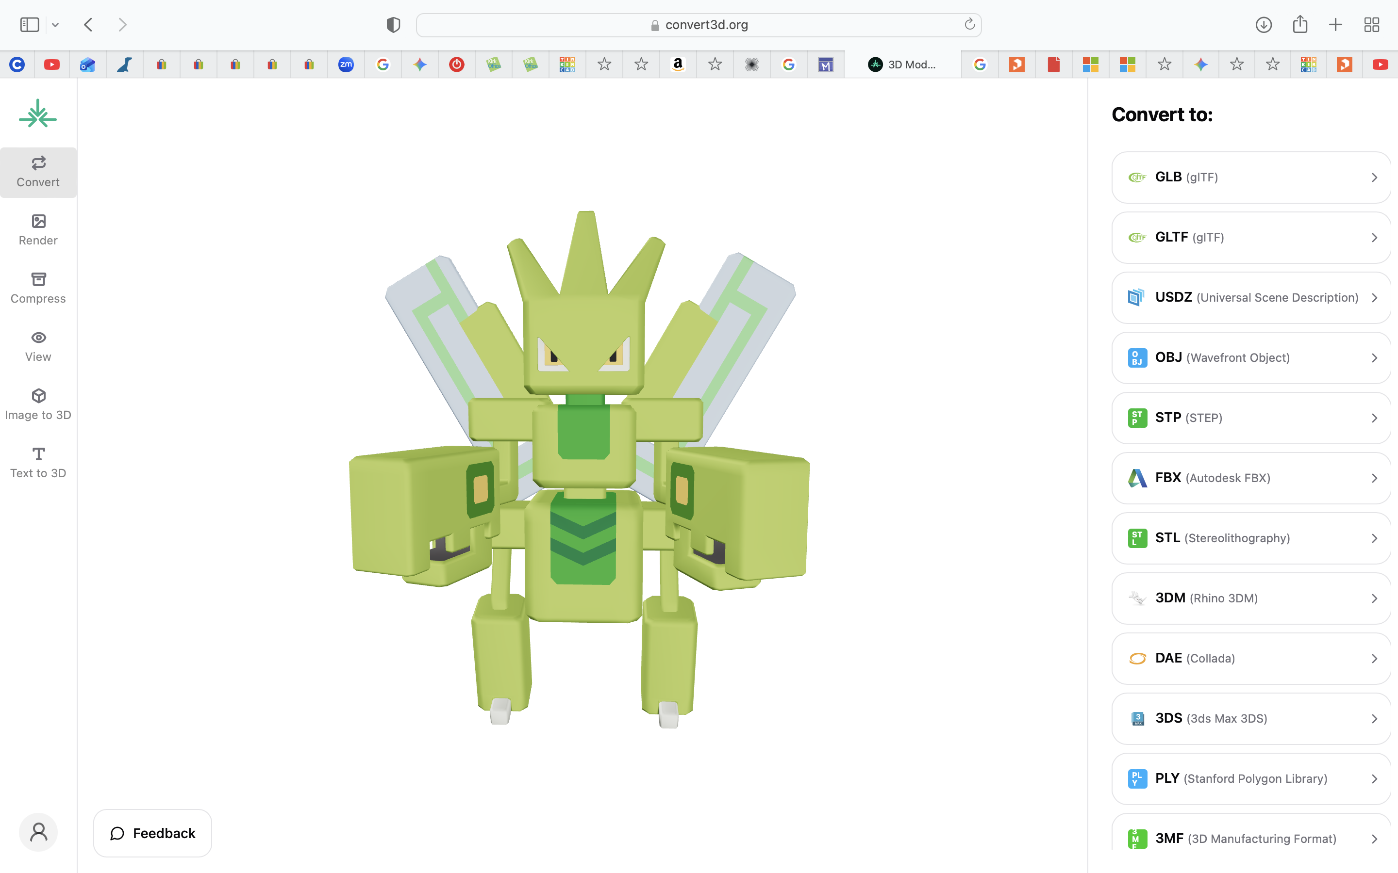Screen dimensions: 1398x873
Task: Click the USDZ row chevron
Action: [x=1374, y=297]
